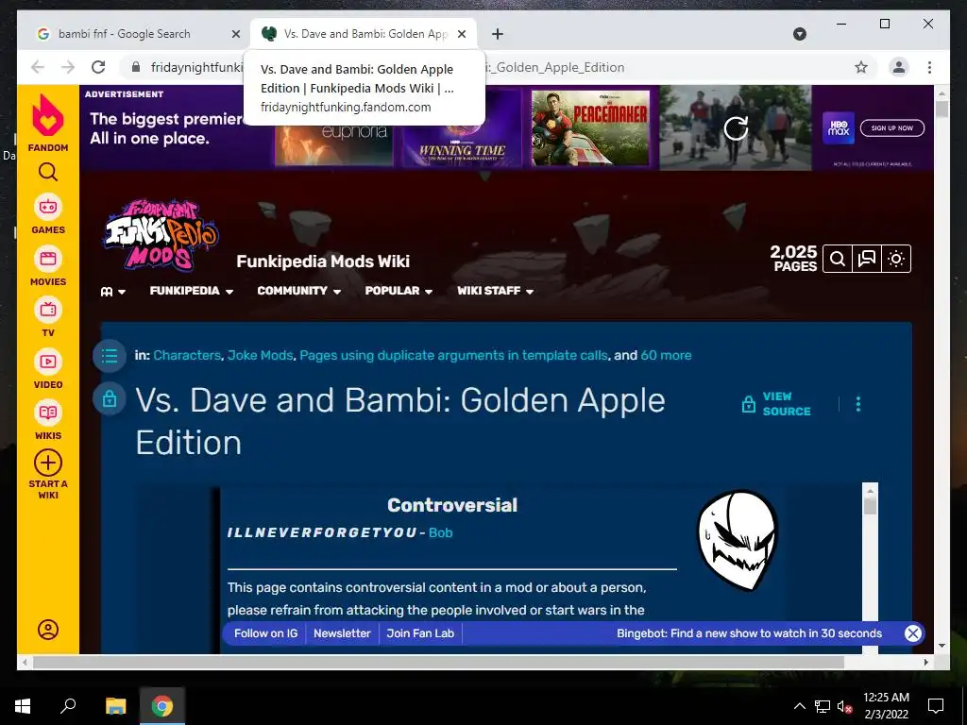Screen dimensions: 967x725
Task: Open a new browser tab
Action: tap(498, 34)
